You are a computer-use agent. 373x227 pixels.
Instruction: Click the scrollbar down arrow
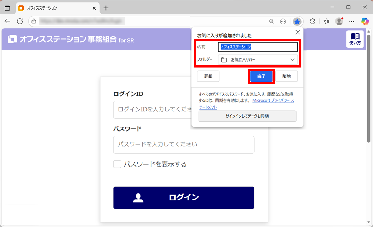[368, 222]
